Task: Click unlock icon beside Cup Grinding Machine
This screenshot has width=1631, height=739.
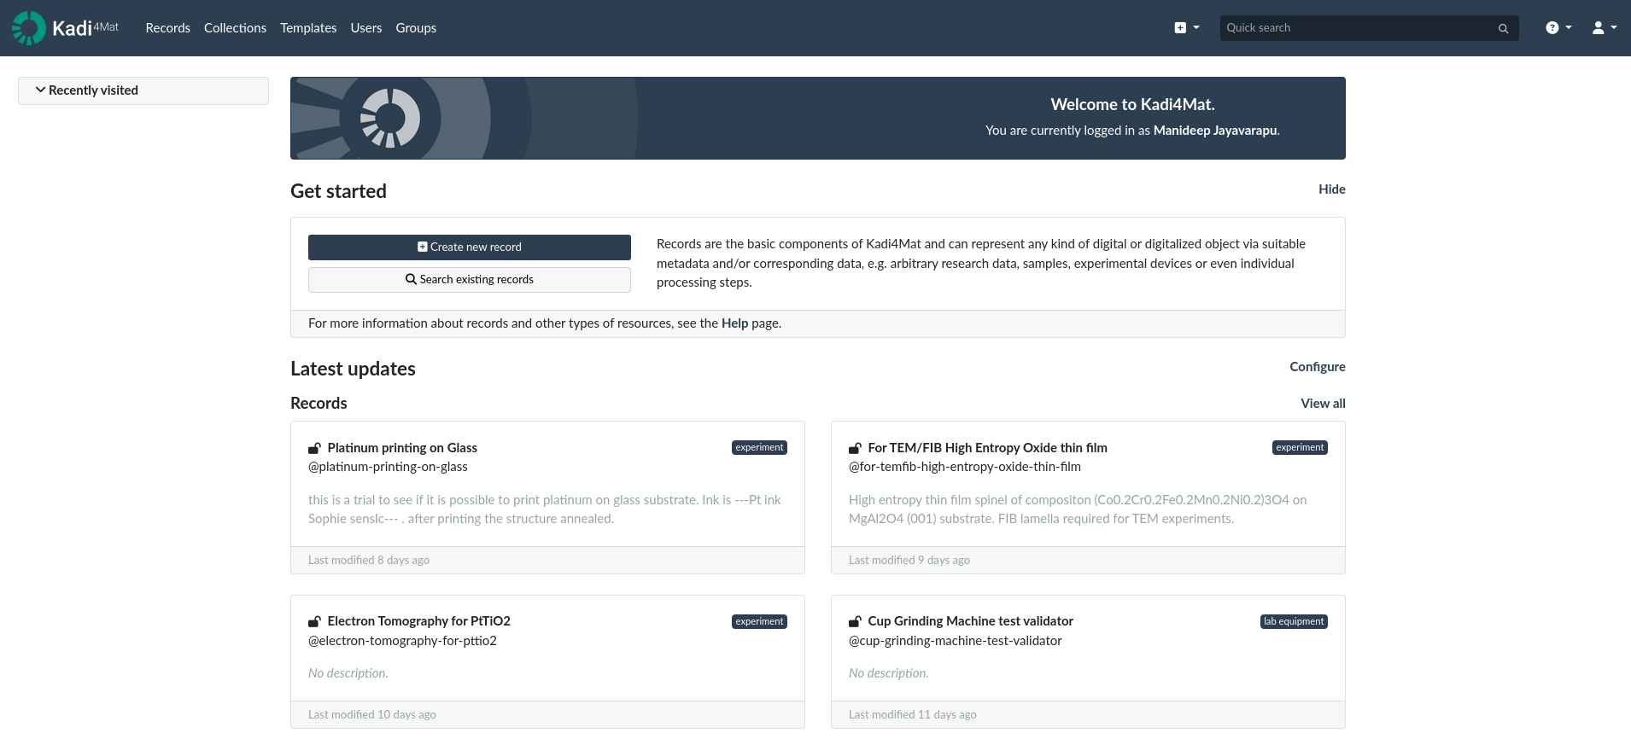Action: (x=855, y=621)
